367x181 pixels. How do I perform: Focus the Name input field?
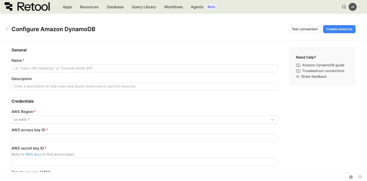pos(145,68)
